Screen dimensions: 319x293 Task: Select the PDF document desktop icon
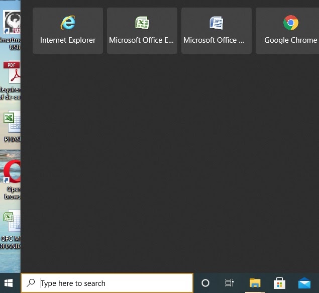point(11,80)
